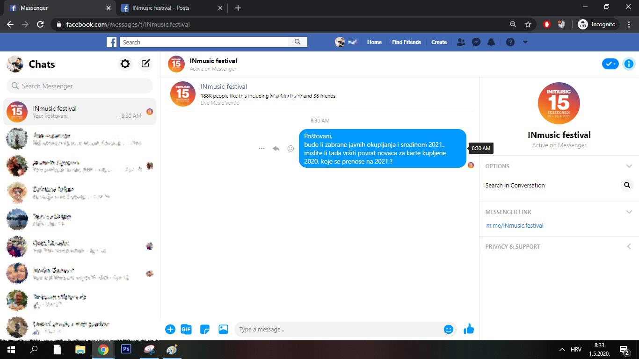
Task: Click INmusic festival header title
Action: tap(213, 61)
